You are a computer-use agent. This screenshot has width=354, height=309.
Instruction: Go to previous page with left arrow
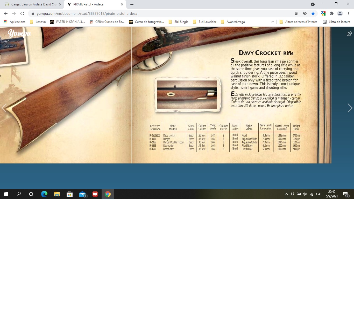(x=4, y=108)
